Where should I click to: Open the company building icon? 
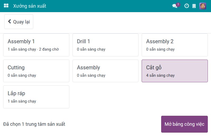point(194,6)
